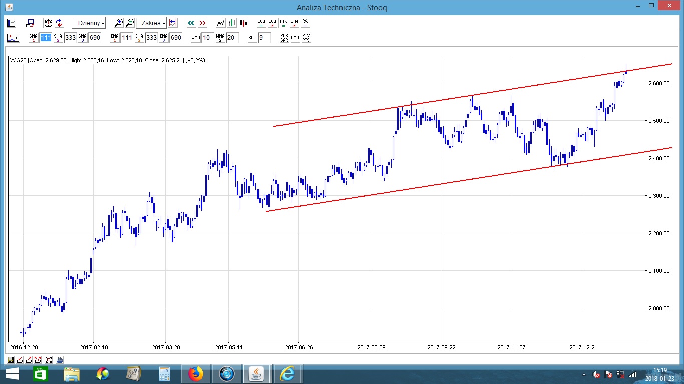Screen dimensions: 684x384
Task: Click the WMA 1 period field showing 10
Action: pos(207,38)
